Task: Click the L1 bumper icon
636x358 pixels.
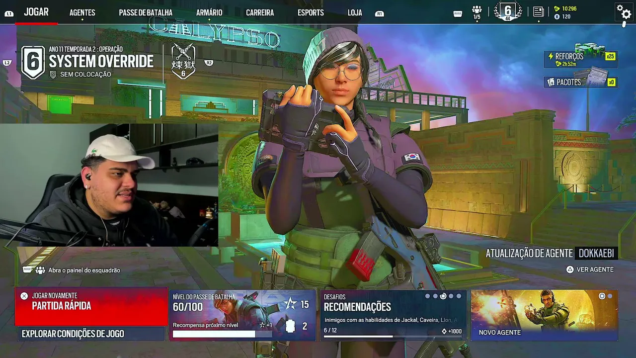Action: (x=9, y=14)
